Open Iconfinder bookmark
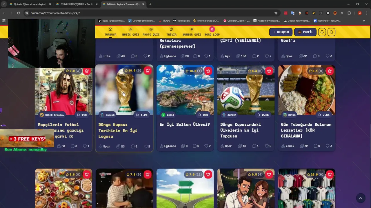This screenshot has width=371, height=208. pyautogui.click(x=327, y=21)
